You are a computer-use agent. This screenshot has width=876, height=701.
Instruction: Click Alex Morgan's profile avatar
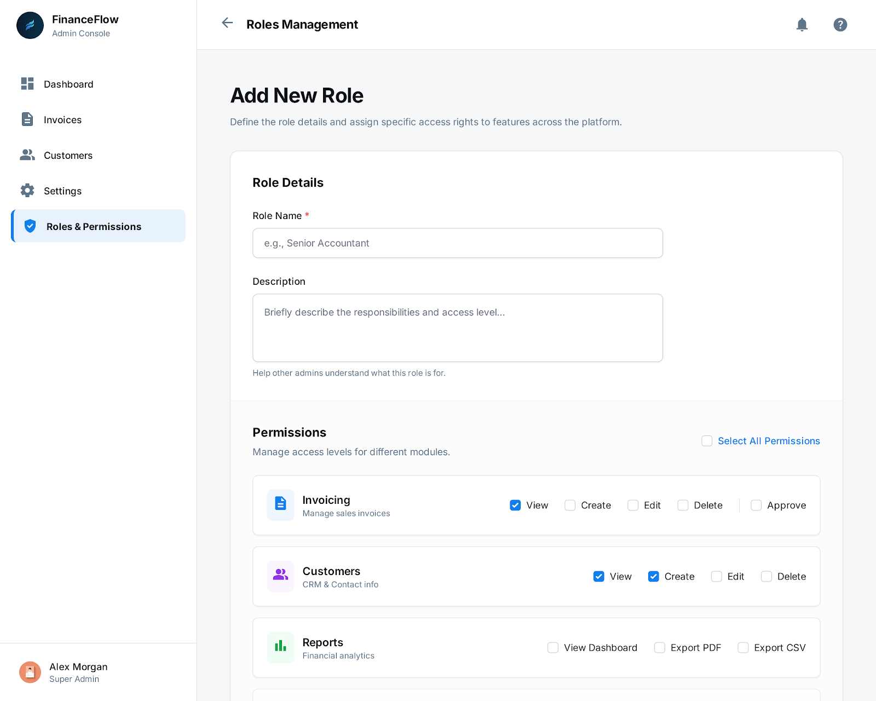pyautogui.click(x=30, y=672)
